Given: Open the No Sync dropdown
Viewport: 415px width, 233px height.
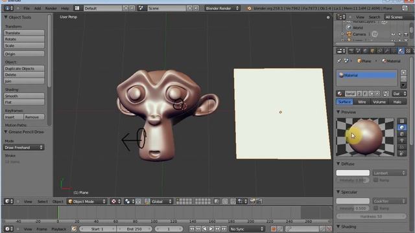Looking at the screenshot, I should click(x=247, y=228).
